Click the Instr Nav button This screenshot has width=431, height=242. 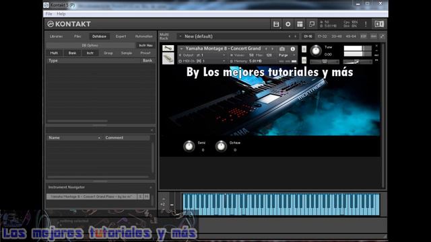(145, 45)
